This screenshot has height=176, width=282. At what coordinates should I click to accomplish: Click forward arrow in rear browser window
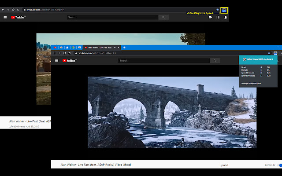(8, 10)
